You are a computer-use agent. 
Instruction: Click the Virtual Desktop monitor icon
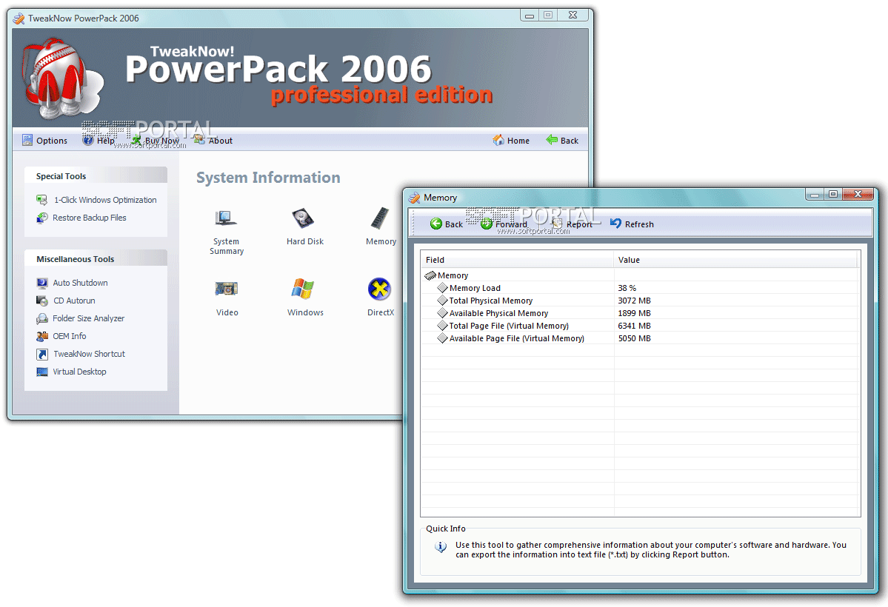(x=42, y=372)
